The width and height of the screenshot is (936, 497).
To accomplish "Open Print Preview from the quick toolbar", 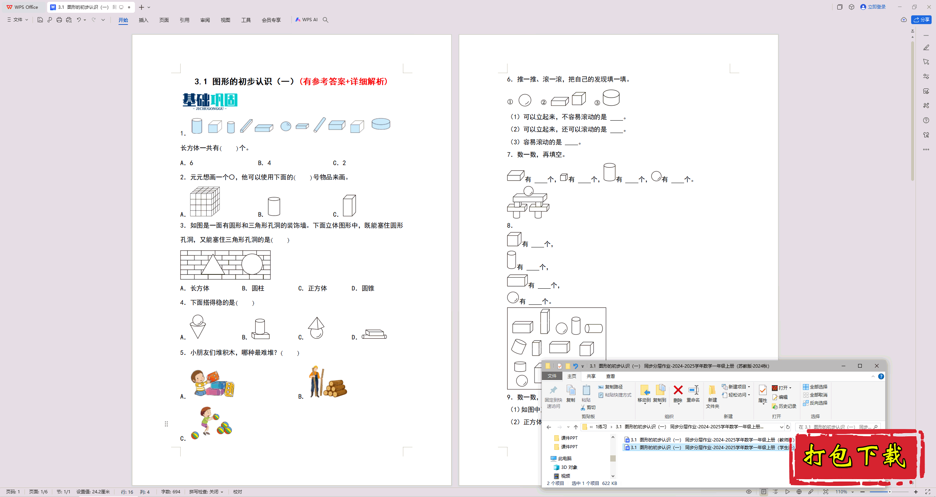I will 69,20.
